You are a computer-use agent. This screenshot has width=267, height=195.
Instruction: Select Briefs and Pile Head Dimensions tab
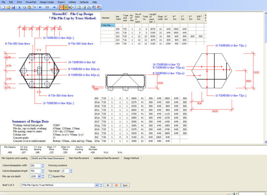[x=48, y=158]
